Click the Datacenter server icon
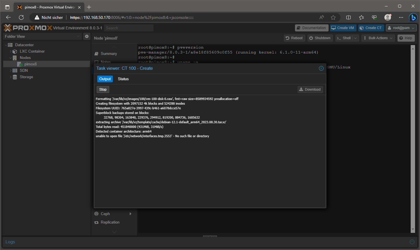This screenshot has height=250, width=420. pyautogui.click(x=10, y=45)
